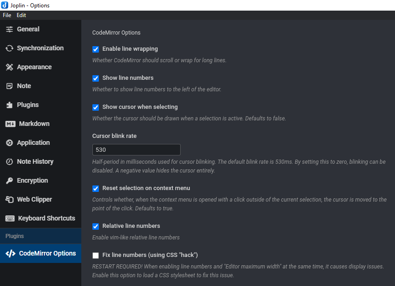Click the Joplin app logo

pyautogui.click(x=5, y=5)
